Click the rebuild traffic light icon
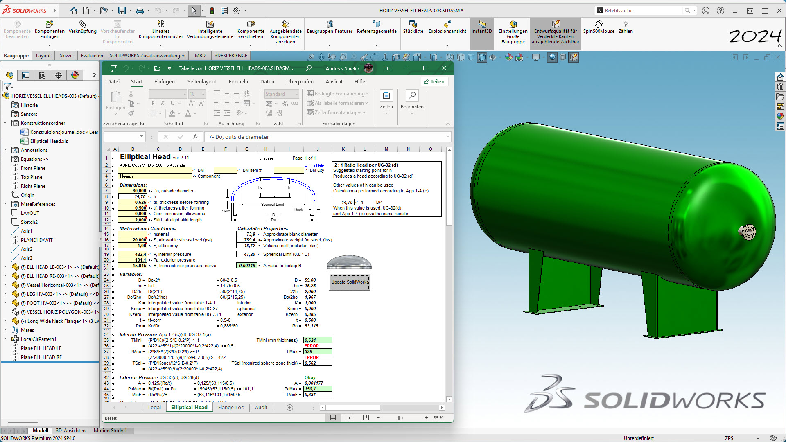 212,11
